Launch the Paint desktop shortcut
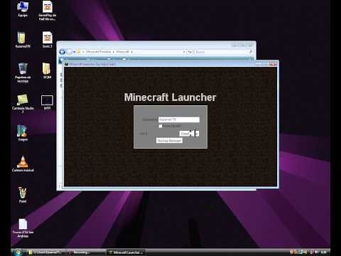 (23, 195)
